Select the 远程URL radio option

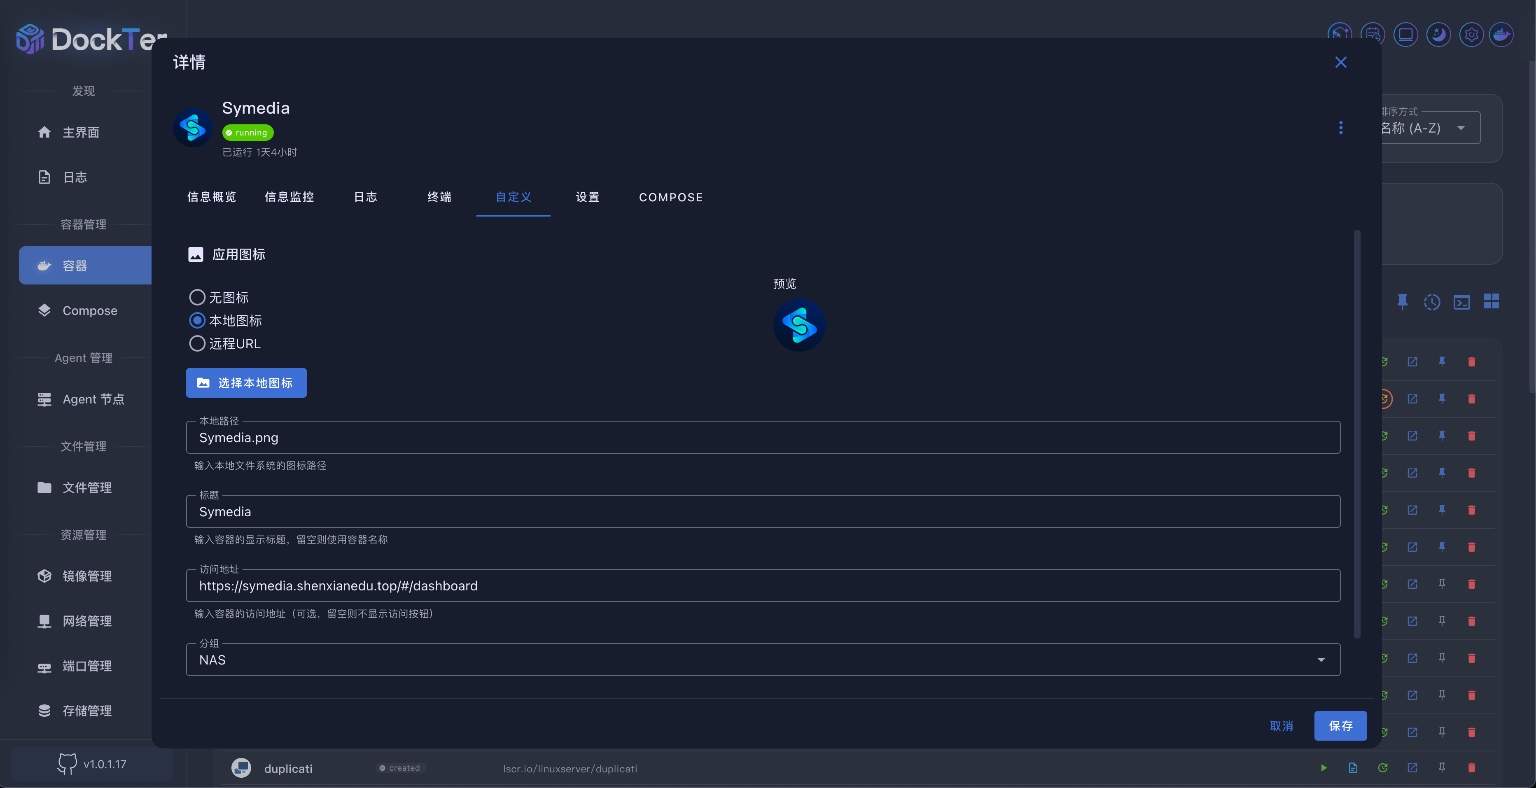click(197, 343)
